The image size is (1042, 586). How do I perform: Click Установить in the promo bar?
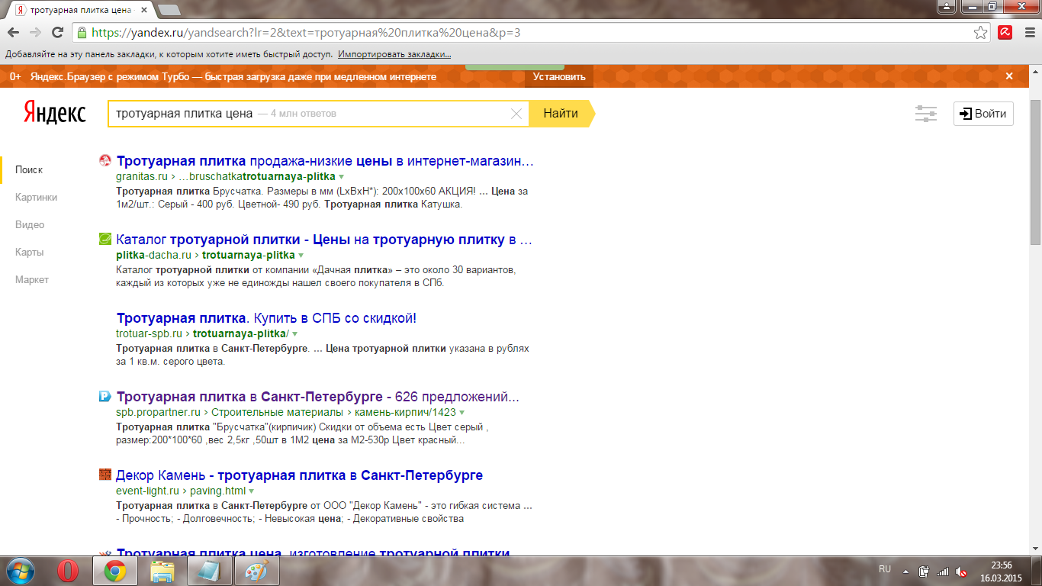coord(559,76)
